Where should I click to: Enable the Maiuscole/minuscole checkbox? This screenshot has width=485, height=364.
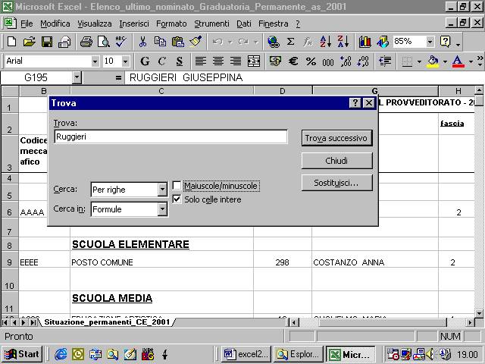coord(177,186)
